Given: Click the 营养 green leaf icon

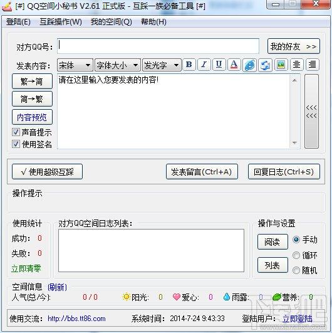Looking at the screenshot, I should coord(277,297).
